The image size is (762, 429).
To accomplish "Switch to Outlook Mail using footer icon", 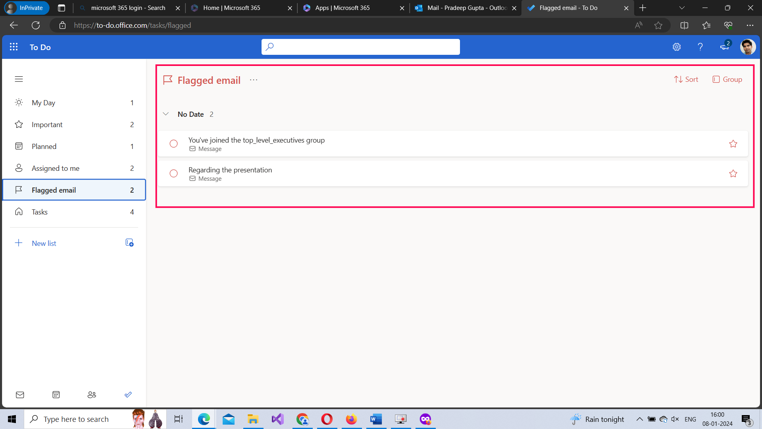I will click(x=20, y=394).
